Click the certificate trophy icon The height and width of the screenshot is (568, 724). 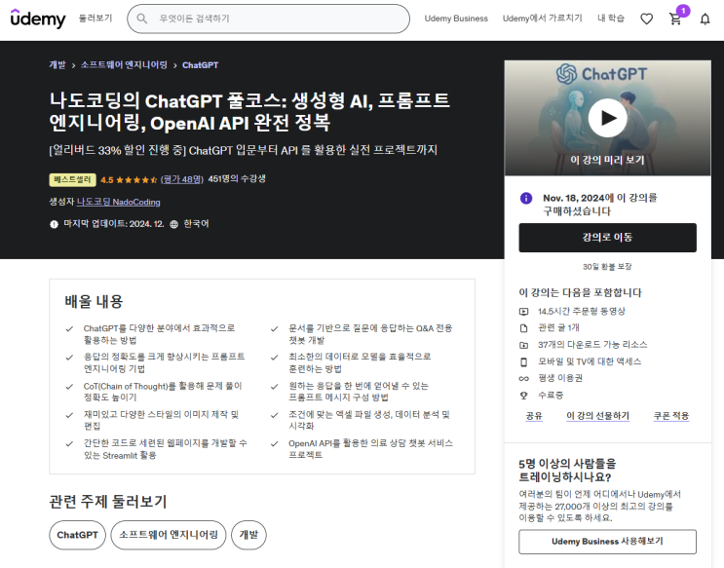tap(523, 396)
